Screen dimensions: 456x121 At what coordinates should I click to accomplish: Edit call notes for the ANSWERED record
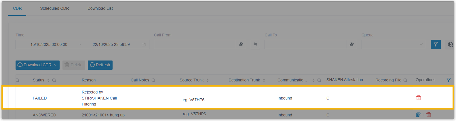click(x=418, y=115)
